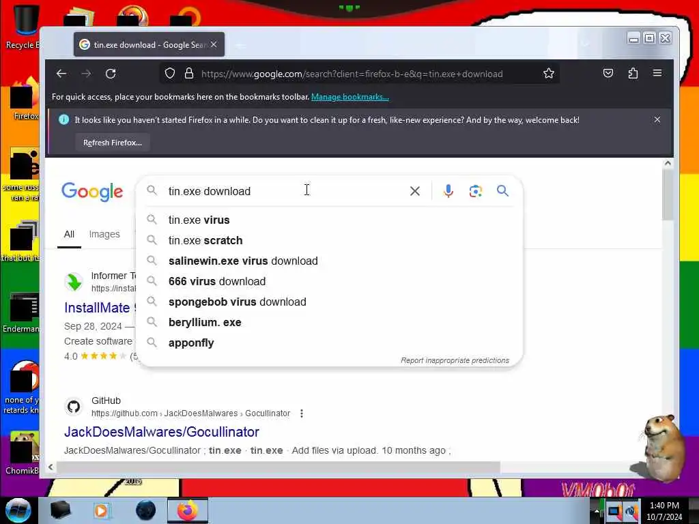The height and width of the screenshot is (524, 699).
Task: Open more options for the GitHub result
Action: pos(302,413)
